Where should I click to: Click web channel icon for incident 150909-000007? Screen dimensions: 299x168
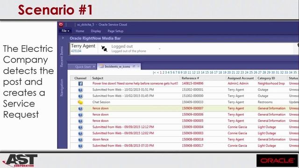click(80, 108)
